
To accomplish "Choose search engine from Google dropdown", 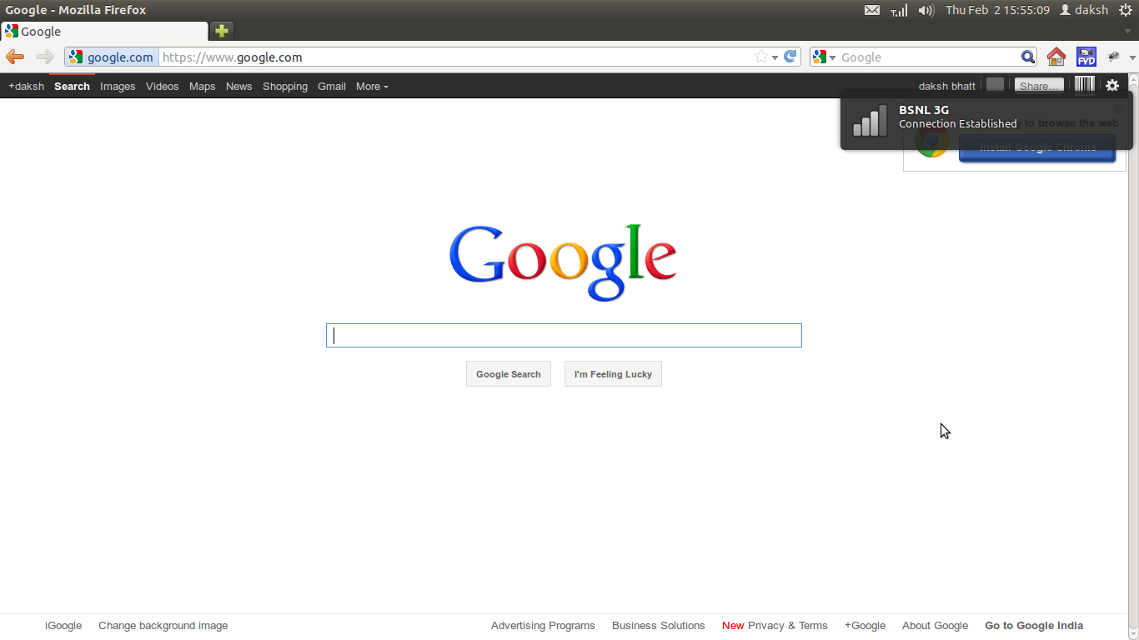I will click(x=824, y=57).
